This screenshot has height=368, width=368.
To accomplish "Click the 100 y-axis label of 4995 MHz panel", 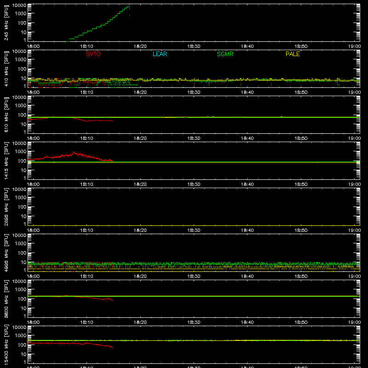I will tap(22, 253).
